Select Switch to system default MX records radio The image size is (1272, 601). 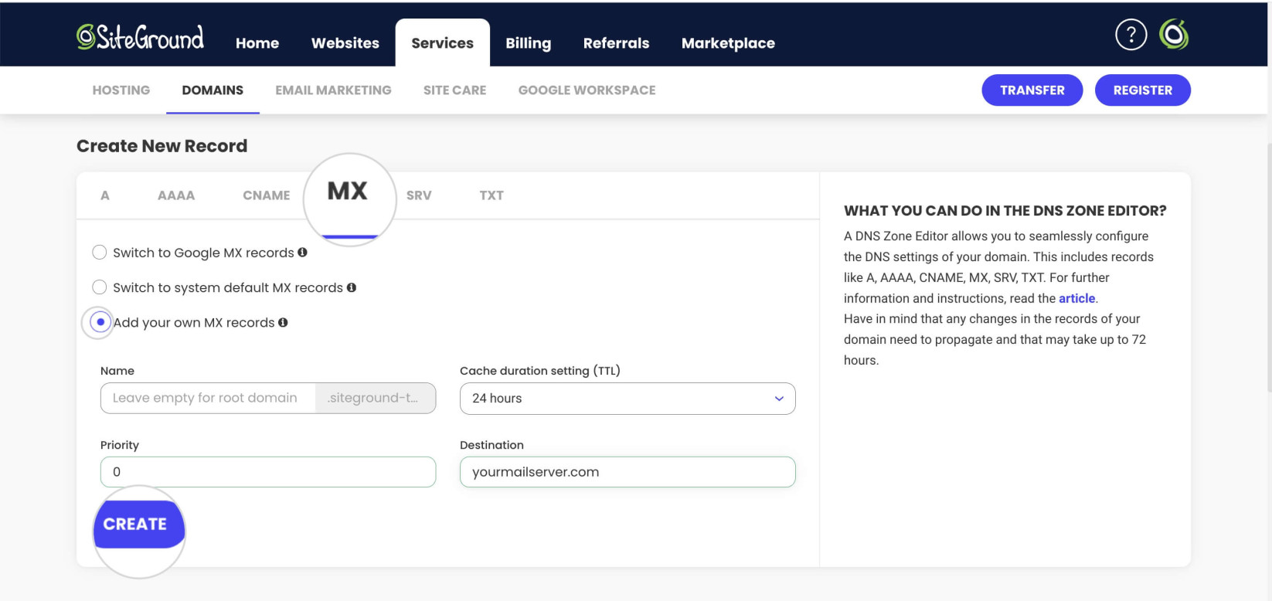pyautogui.click(x=99, y=287)
